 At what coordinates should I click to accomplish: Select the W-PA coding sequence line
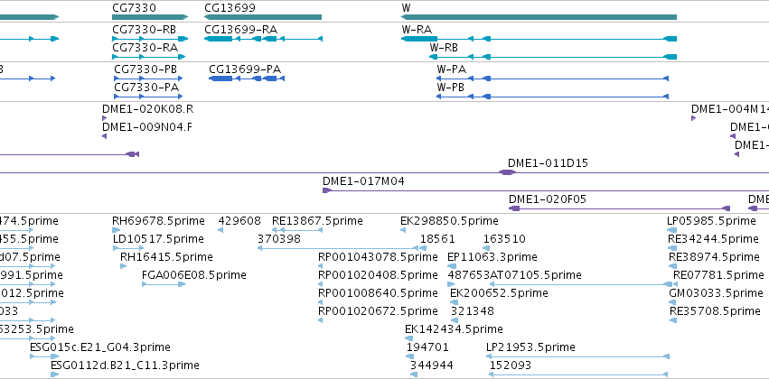point(553,79)
